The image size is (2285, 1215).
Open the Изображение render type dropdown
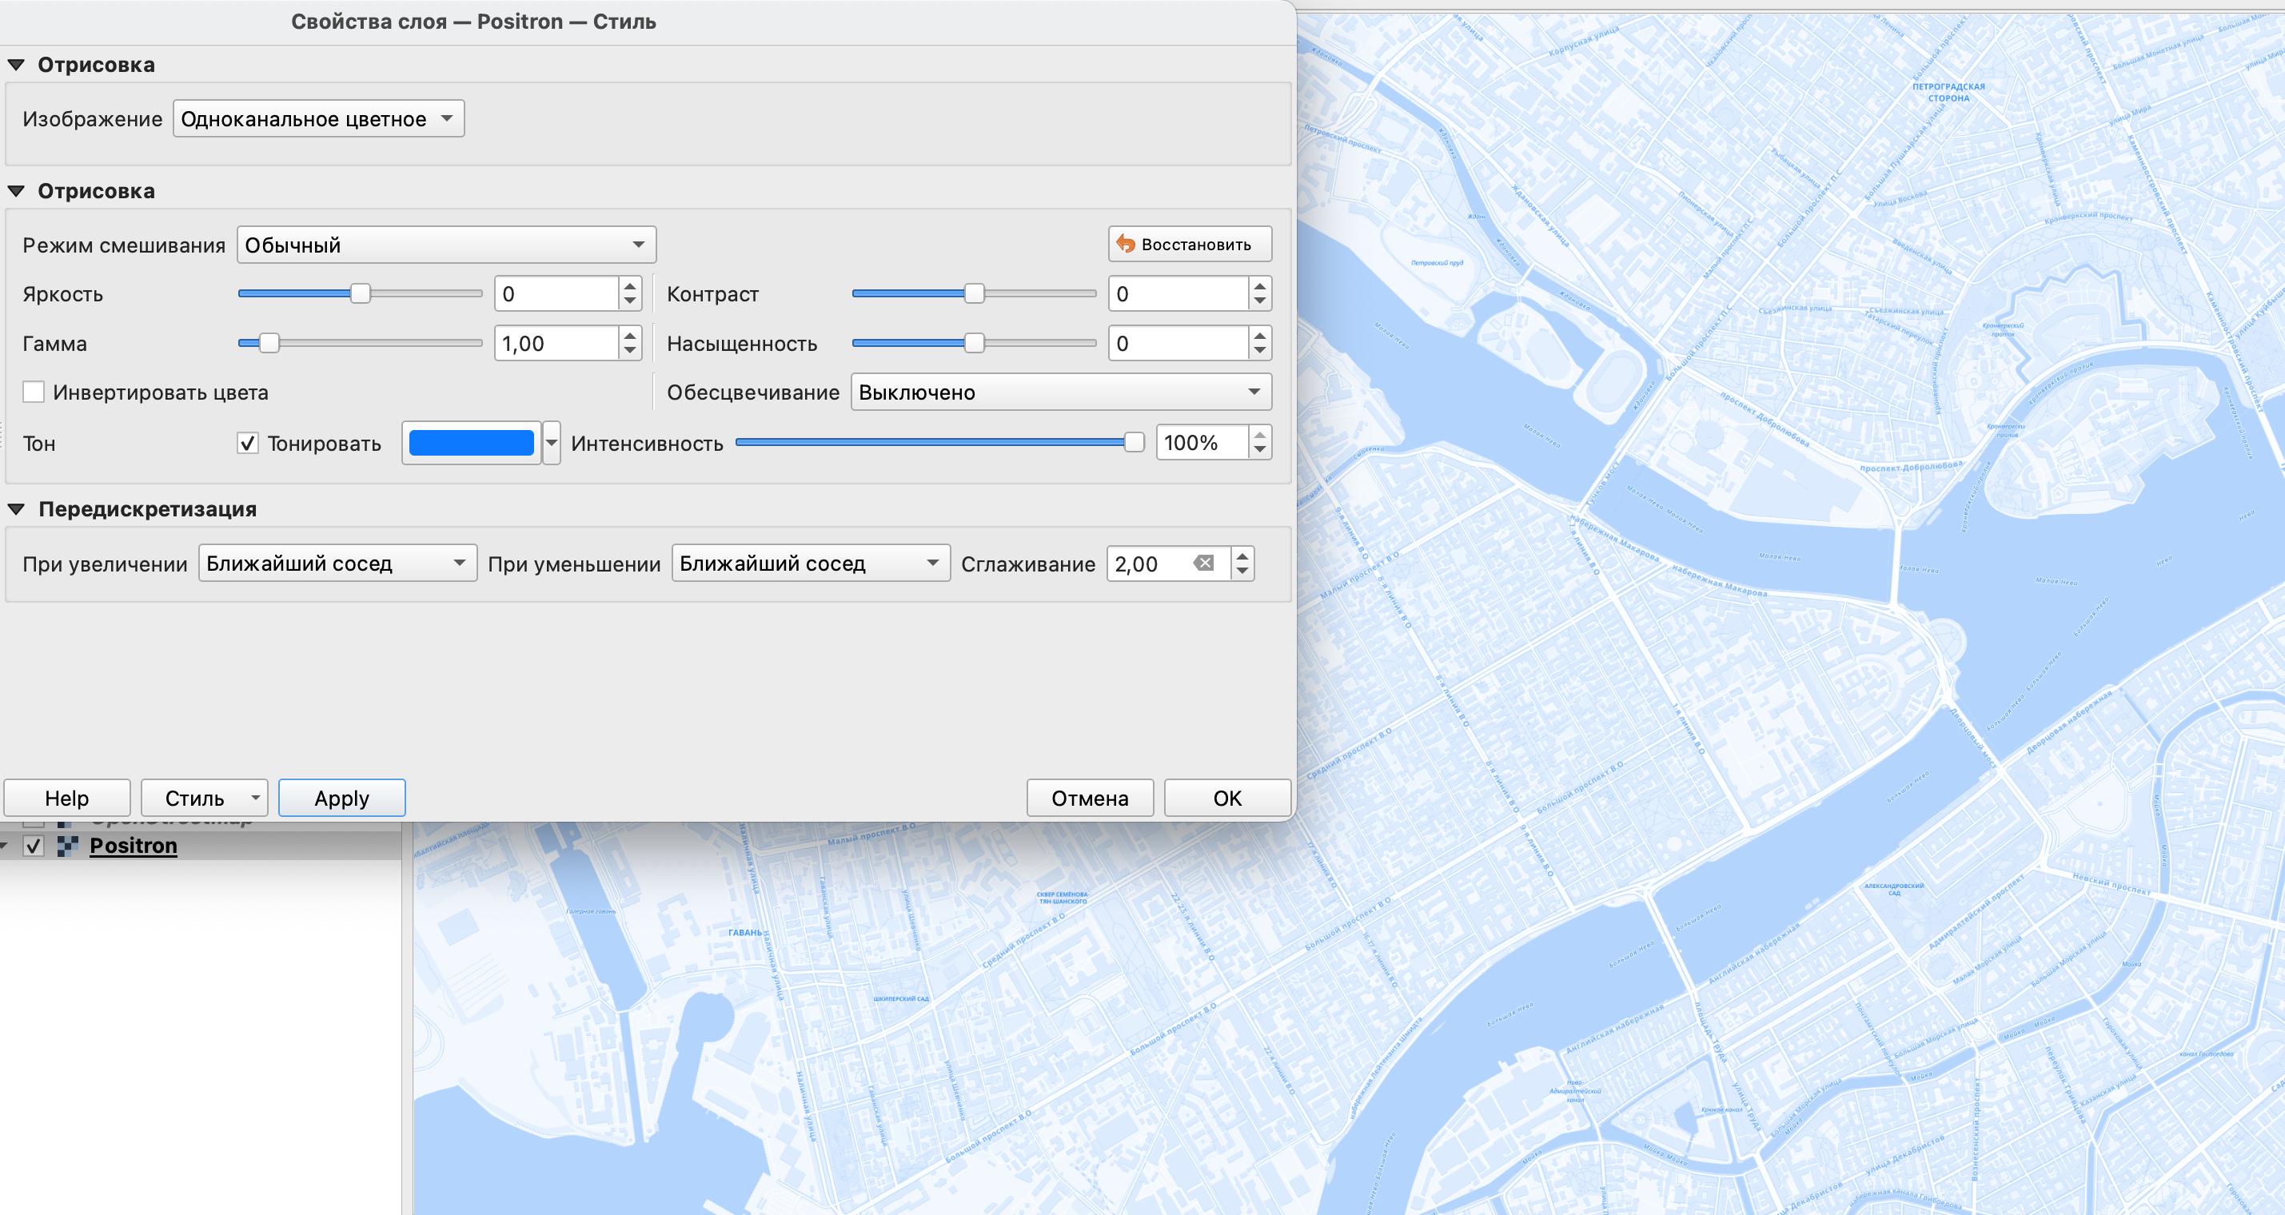[318, 119]
